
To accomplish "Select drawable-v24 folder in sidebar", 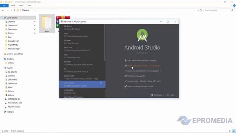I will 14,41.
